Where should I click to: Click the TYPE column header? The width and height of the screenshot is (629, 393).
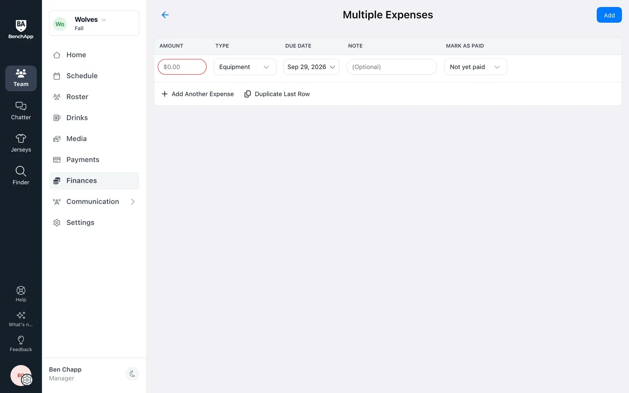click(222, 46)
